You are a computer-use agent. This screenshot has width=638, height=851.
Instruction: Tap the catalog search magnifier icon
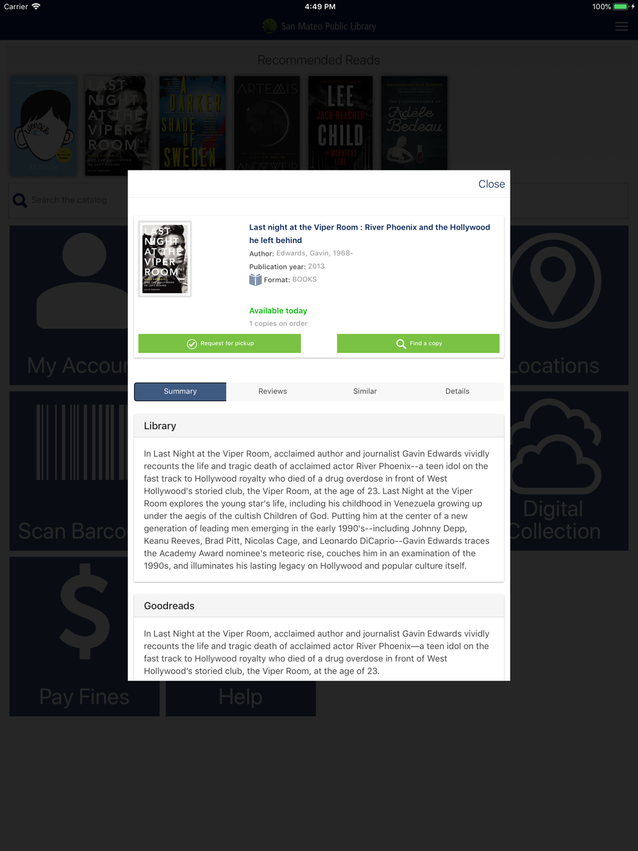click(x=20, y=200)
